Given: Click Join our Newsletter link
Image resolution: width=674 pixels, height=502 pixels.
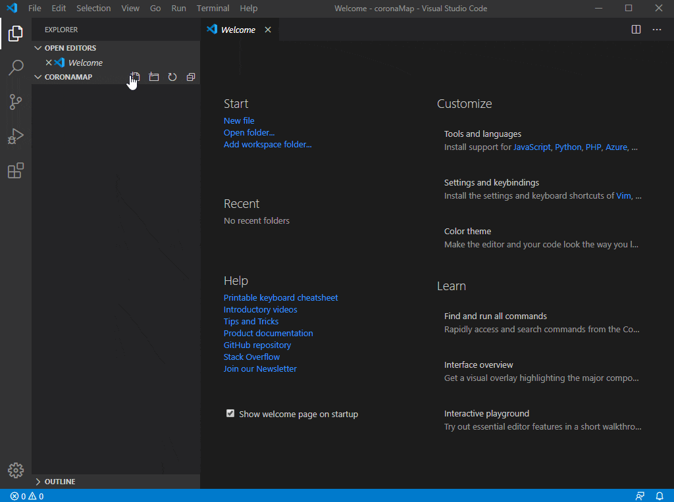Looking at the screenshot, I should click(260, 368).
